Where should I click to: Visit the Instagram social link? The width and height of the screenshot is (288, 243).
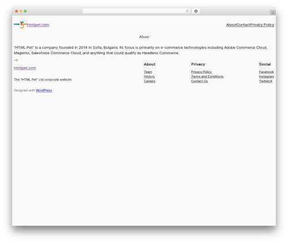pos(267,76)
